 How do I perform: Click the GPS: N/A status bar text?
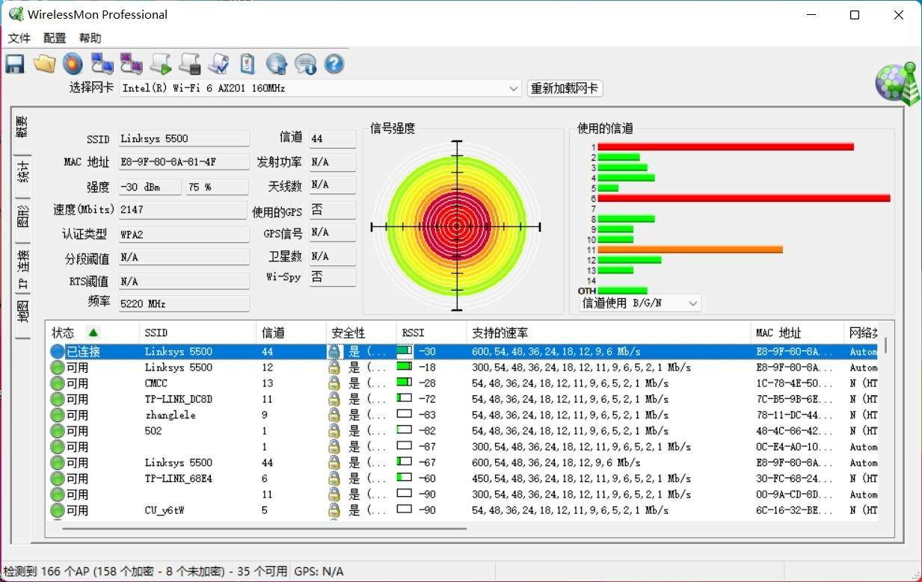pos(319,571)
